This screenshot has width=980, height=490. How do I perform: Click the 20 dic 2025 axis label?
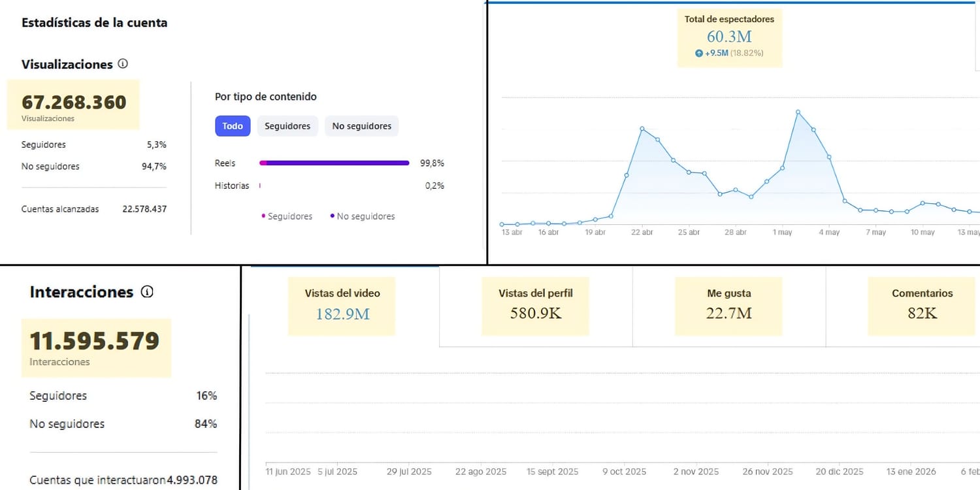point(840,472)
